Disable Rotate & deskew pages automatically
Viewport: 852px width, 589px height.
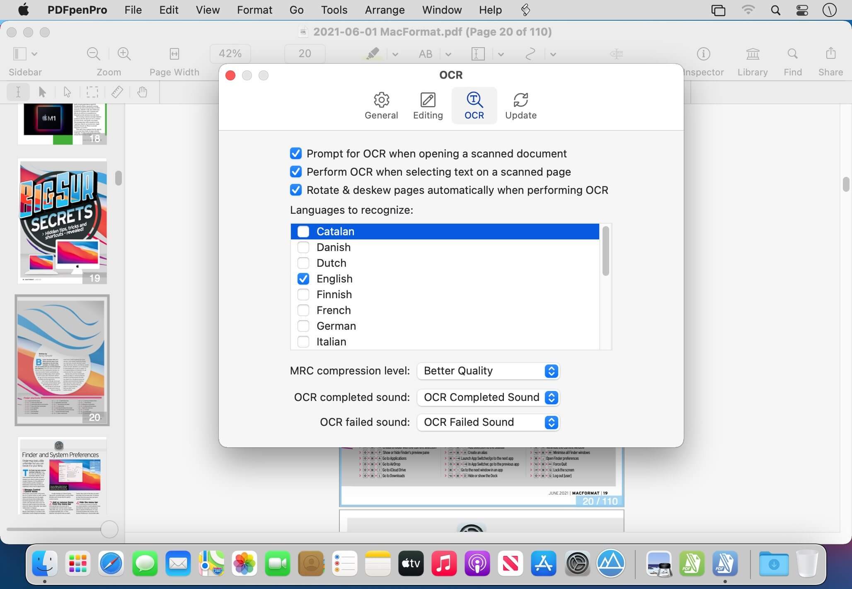(x=296, y=190)
